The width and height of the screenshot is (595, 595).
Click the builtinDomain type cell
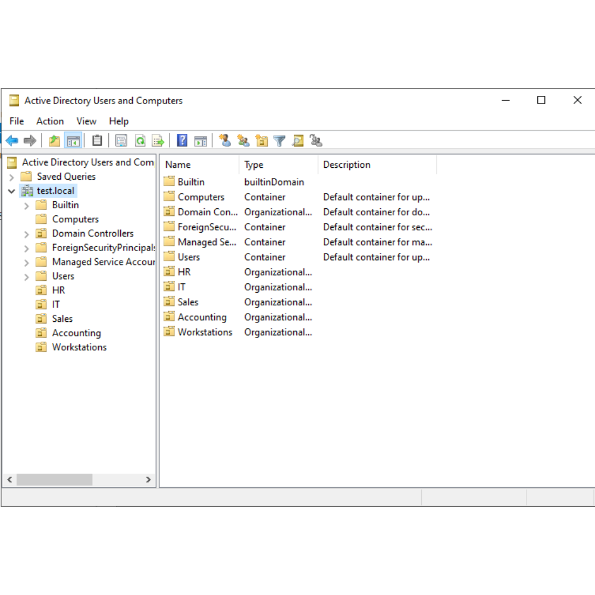click(274, 182)
